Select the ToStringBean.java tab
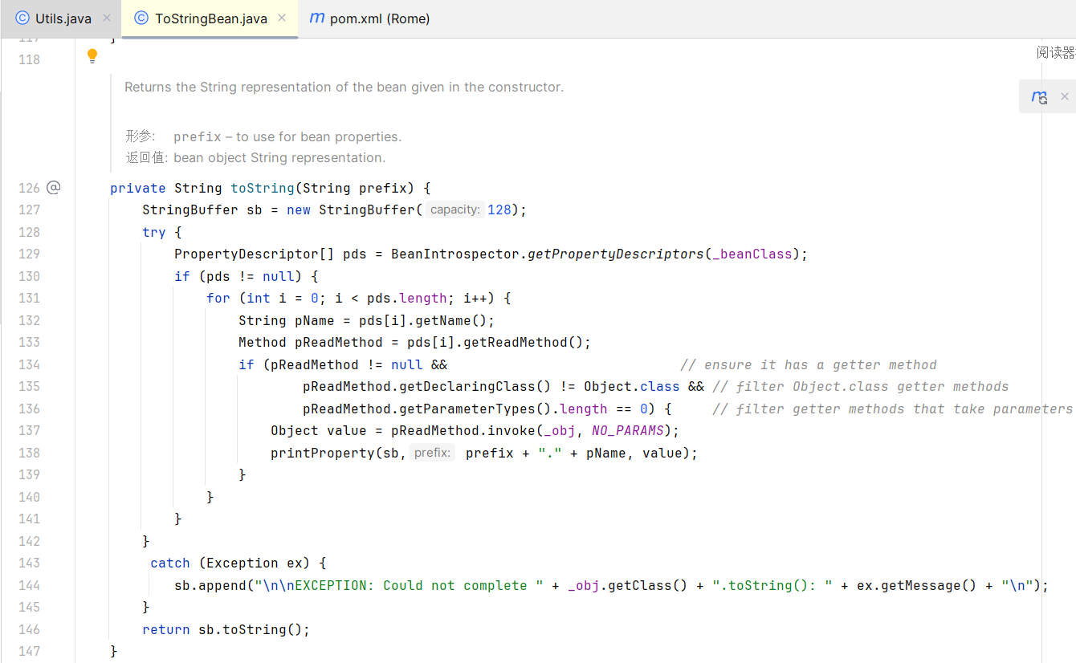 pyautogui.click(x=210, y=18)
